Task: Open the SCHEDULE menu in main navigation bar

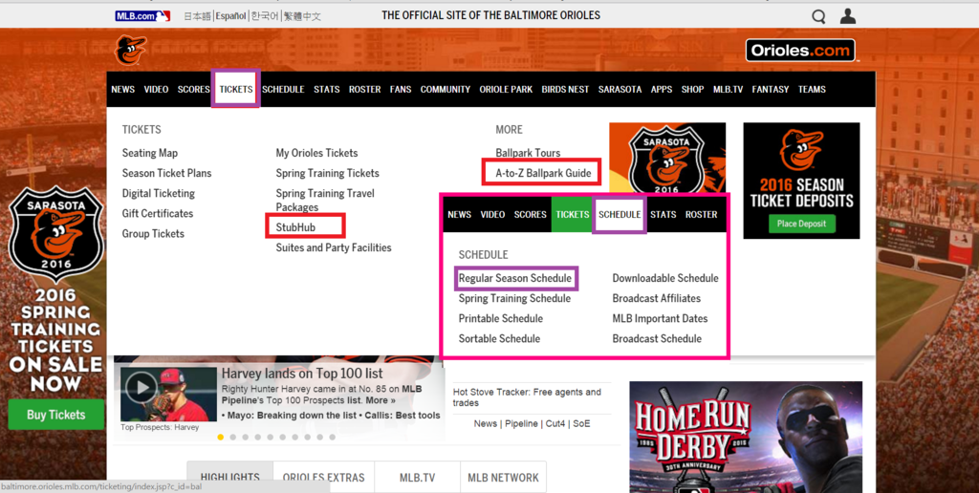Action: (283, 89)
